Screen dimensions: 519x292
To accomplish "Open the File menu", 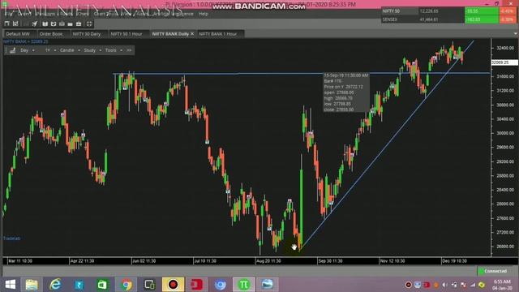I will pyautogui.click(x=9, y=14).
